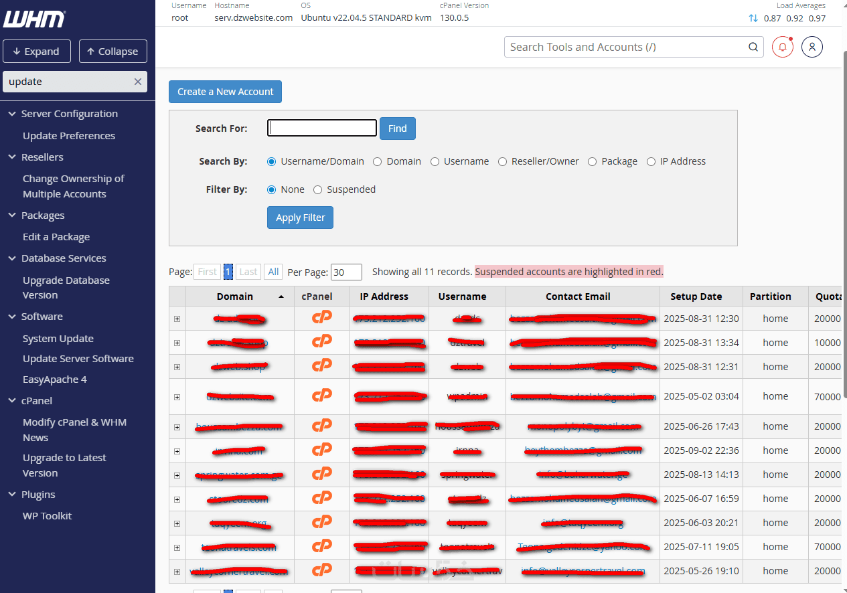847x593 pixels.
Task: Set filter to None
Action: 271,189
